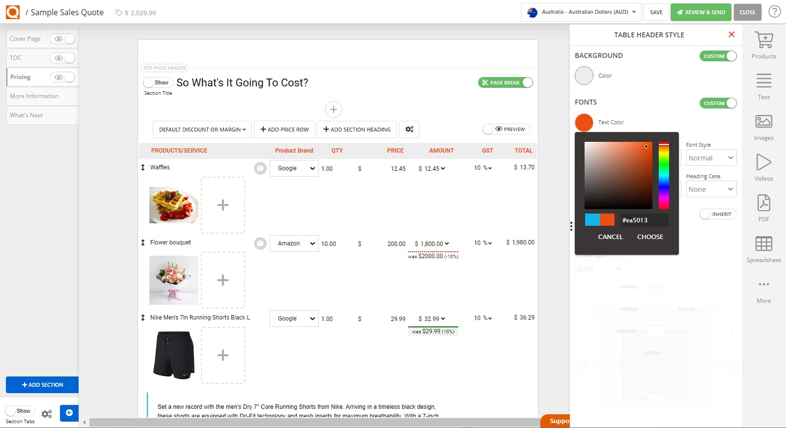Click Add Price Row button
The height and width of the screenshot is (428, 786).
click(x=284, y=130)
